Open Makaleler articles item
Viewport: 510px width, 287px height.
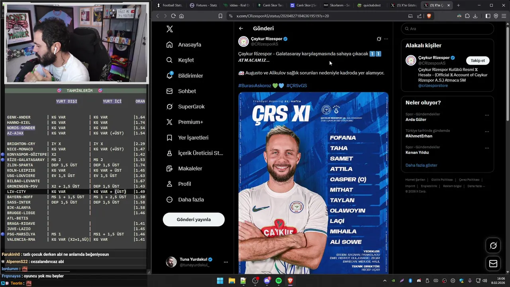[x=184, y=169]
